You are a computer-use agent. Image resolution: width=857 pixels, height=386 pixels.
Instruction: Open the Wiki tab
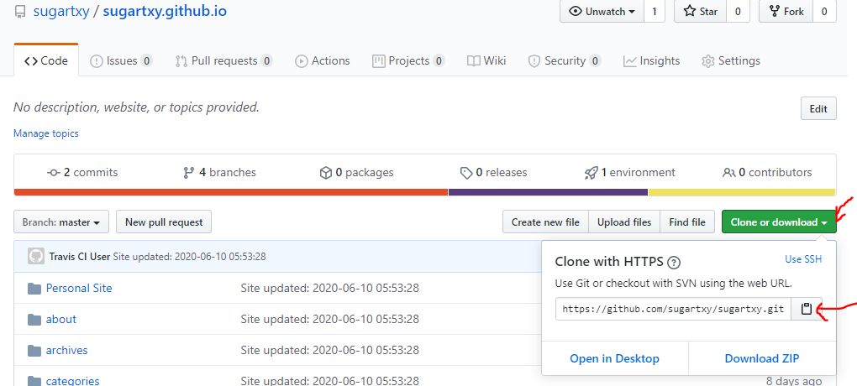pos(486,60)
